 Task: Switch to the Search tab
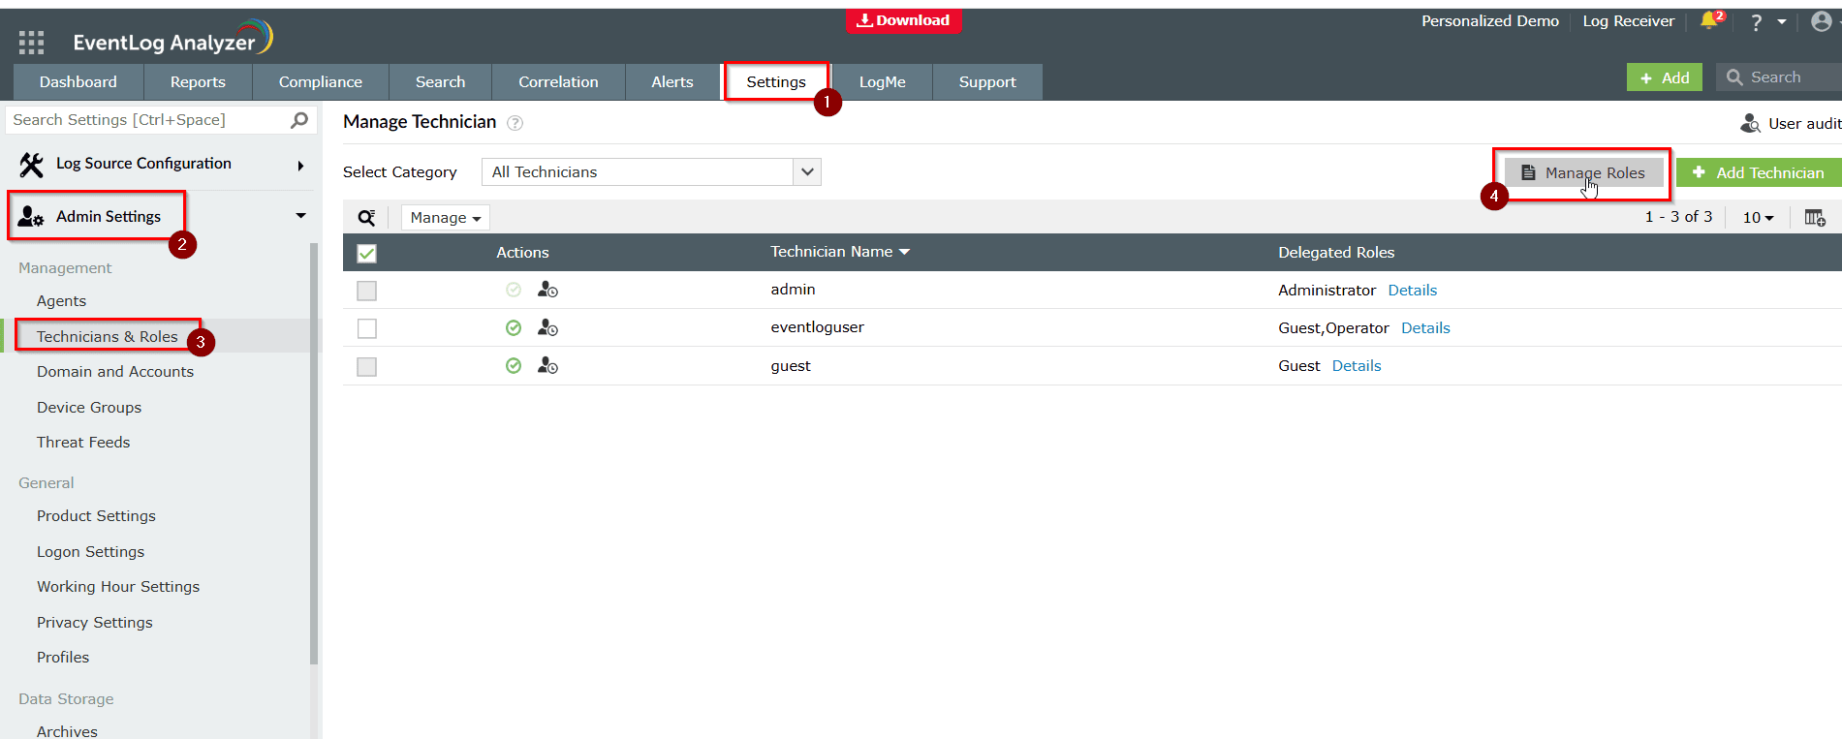coord(441,82)
